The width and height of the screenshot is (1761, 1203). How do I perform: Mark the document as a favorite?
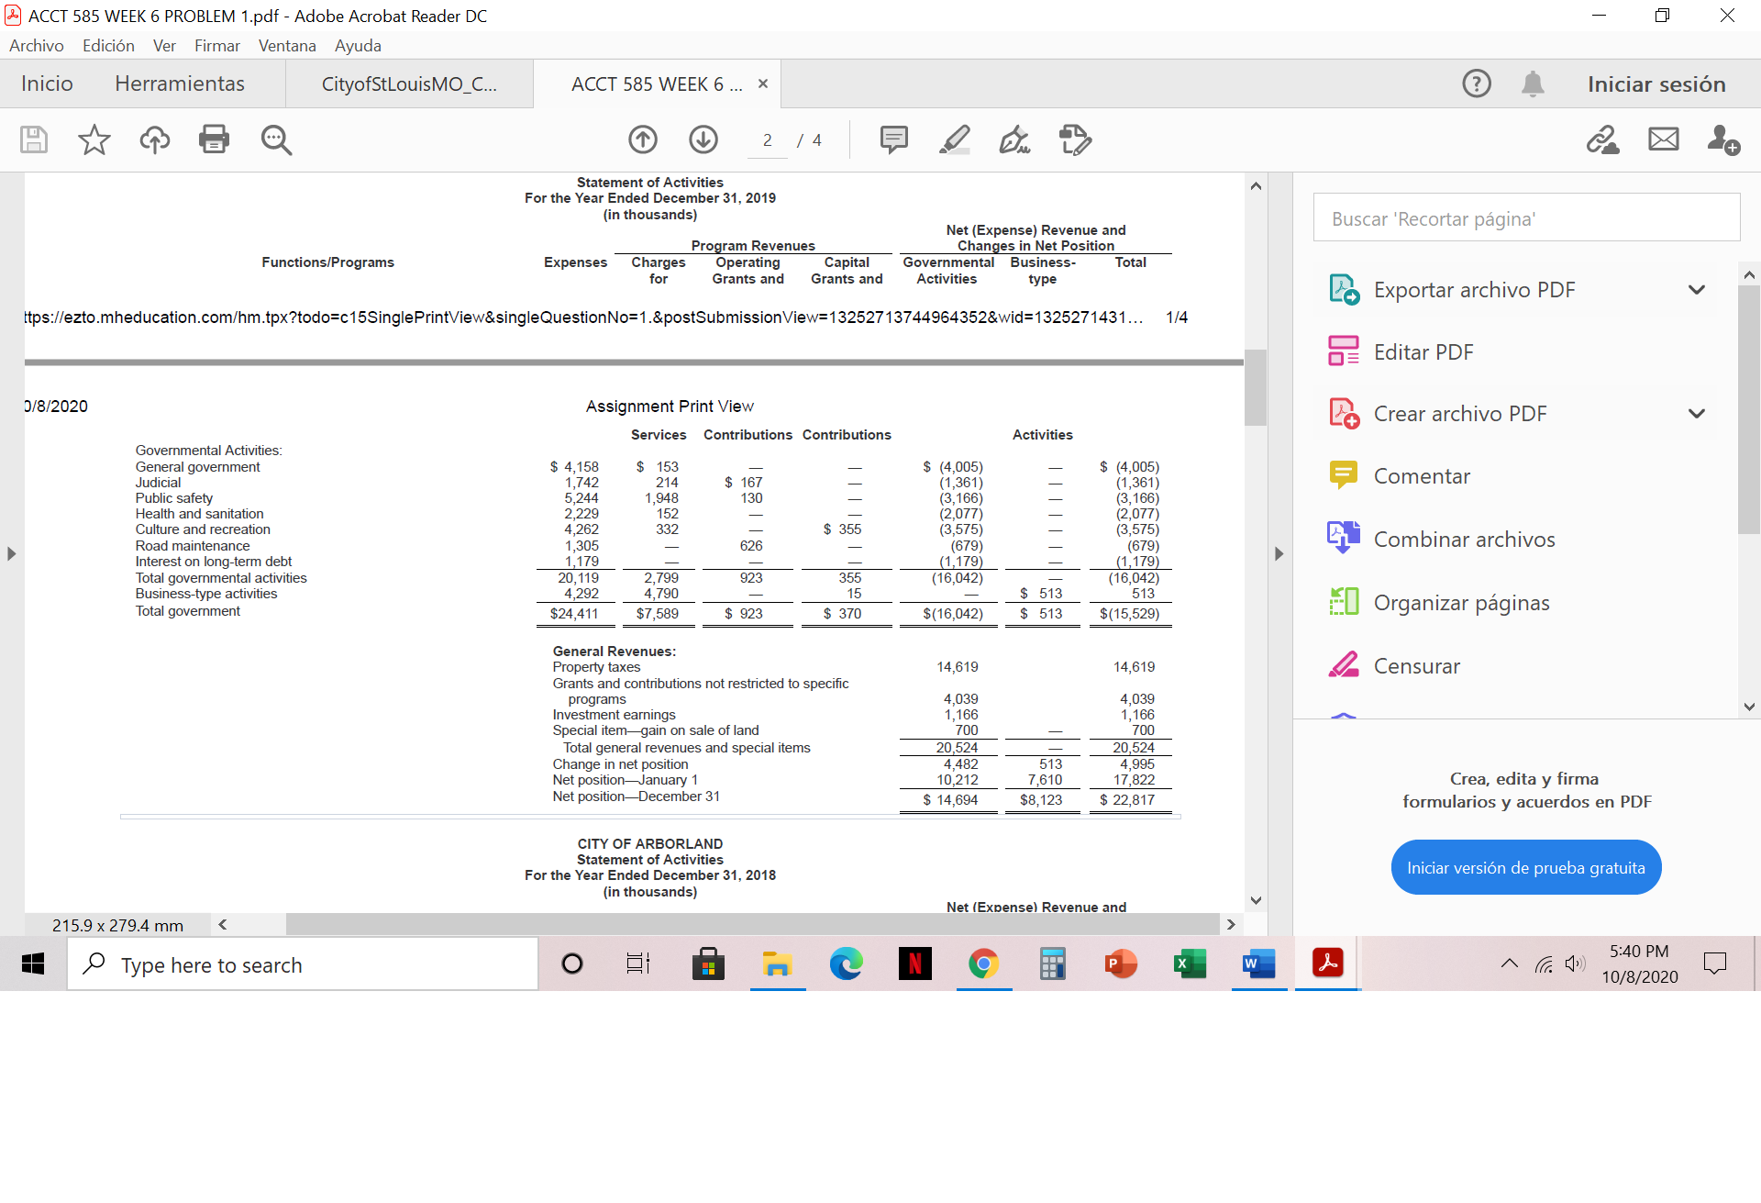click(x=93, y=139)
